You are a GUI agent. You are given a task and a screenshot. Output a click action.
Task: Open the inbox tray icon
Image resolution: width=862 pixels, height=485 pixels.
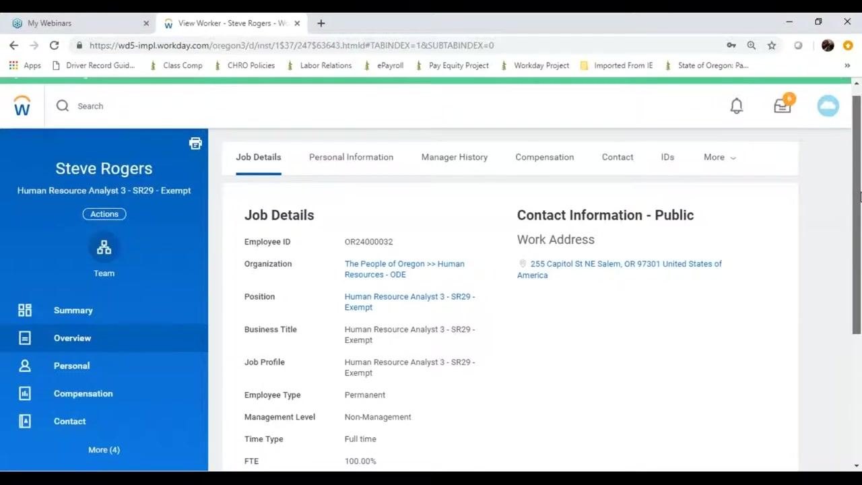tap(783, 104)
